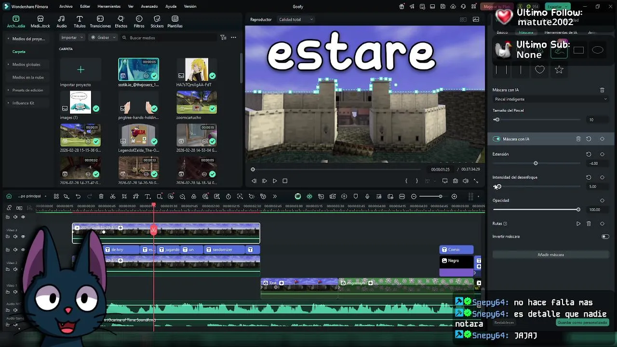Zoom out timeline with the minus icon
Screen dimensions: 617x347
pos(414,197)
